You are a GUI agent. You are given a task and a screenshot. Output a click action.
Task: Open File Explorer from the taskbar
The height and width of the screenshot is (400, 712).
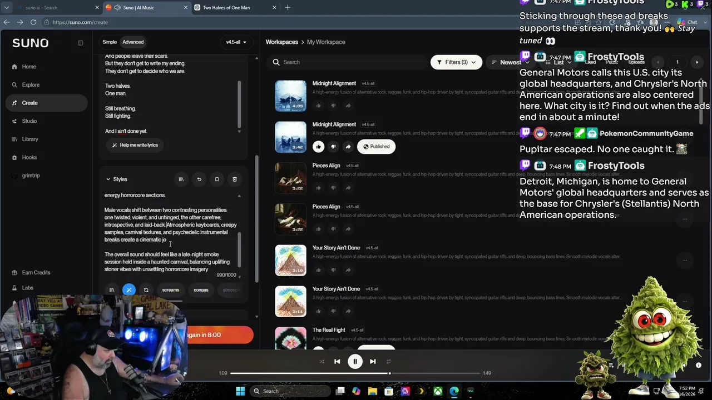[x=373, y=391]
